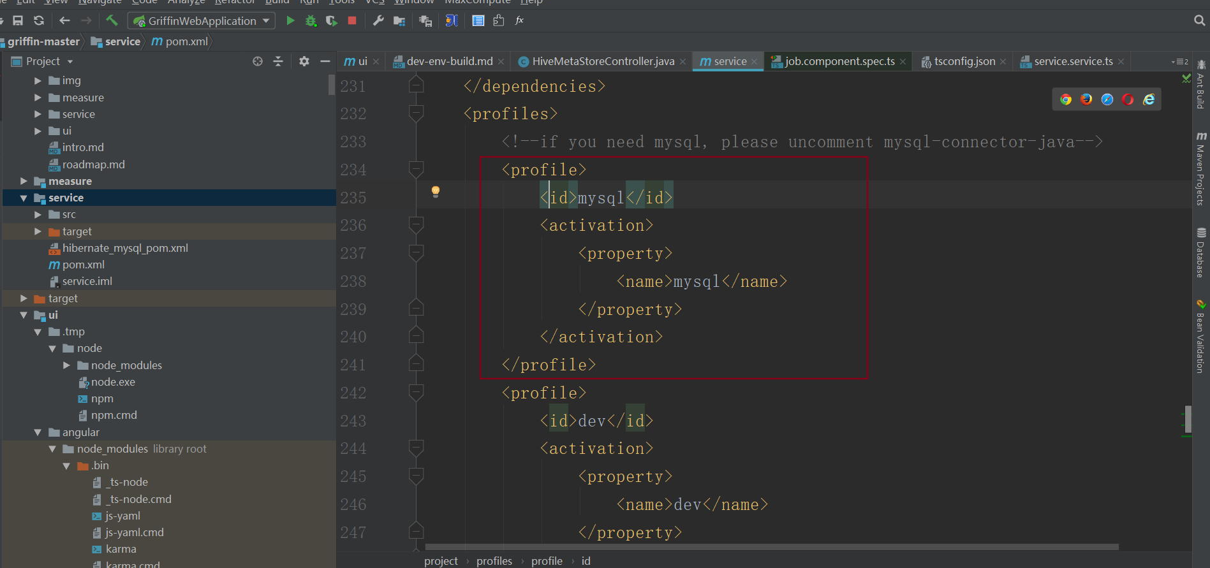Fold the property block at line 237

coord(416,253)
